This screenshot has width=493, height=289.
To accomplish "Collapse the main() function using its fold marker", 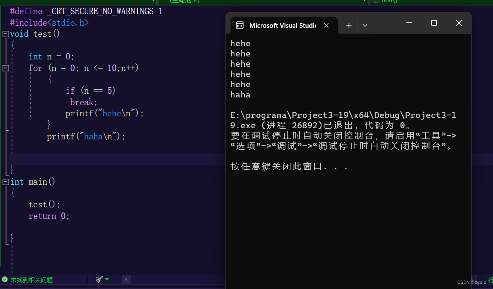I will [5, 181].
